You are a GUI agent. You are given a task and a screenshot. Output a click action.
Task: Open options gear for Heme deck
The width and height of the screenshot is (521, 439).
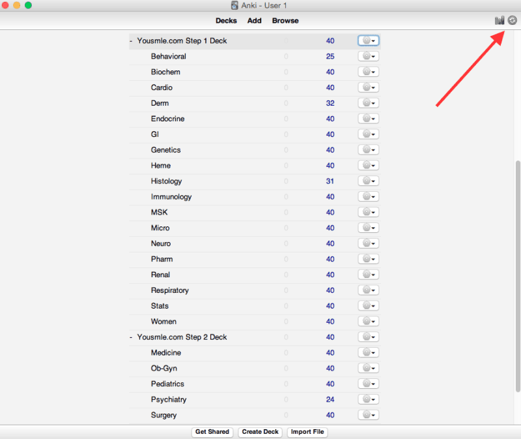(369, 166)
